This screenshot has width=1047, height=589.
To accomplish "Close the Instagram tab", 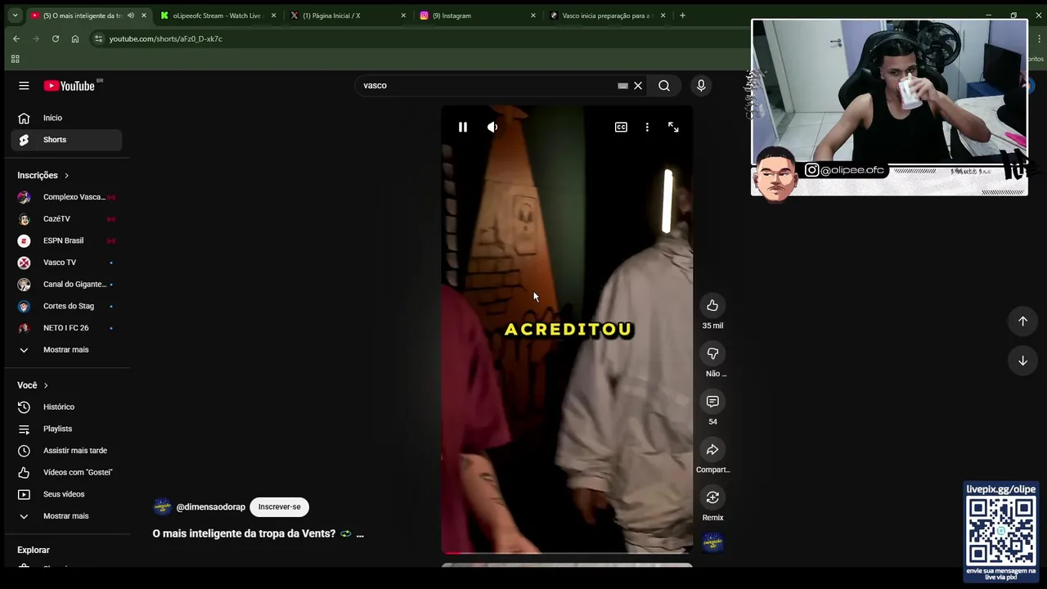I will 533,16.
